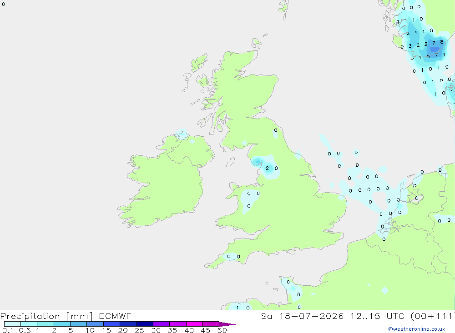Click the "5" precipitation value over southern Norway
Screen dimensions: 455x333
pyautogui.click(x=428, y=56)
